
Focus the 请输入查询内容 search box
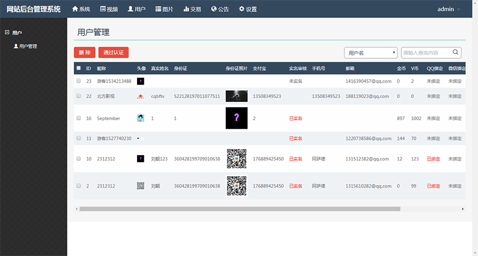pyautogui.click(x=426, y=52)
